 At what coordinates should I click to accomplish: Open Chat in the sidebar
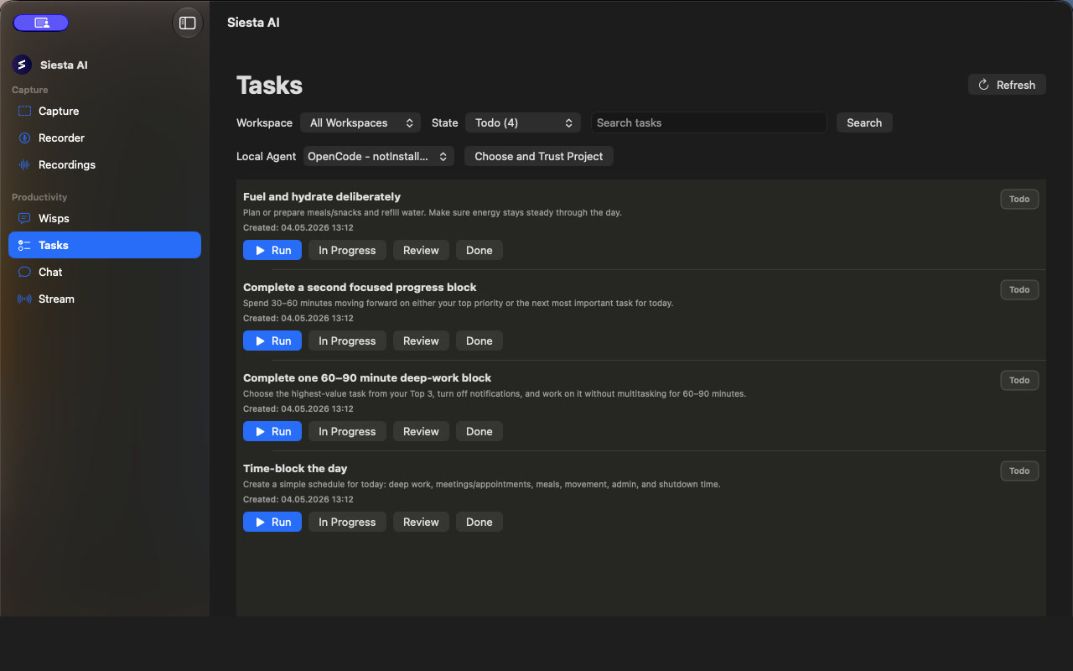pos(105,272)
